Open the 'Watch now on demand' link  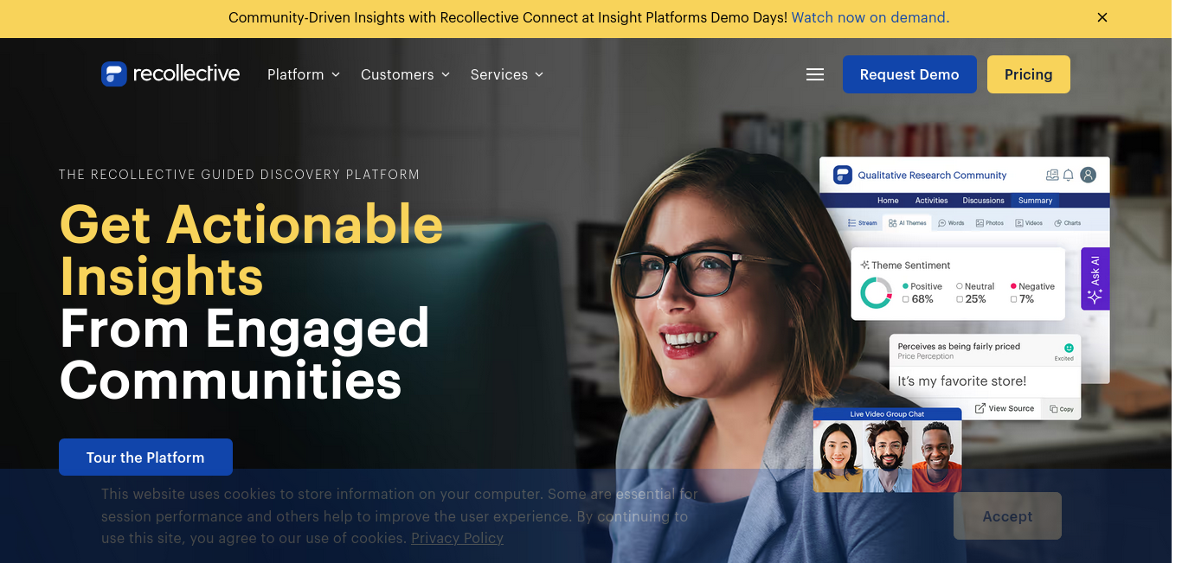[x=870, y=17]
